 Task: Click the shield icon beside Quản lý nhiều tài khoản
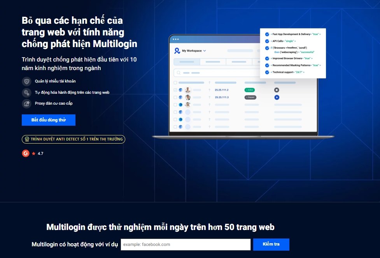pyautogui.click(x=27, y=81)
